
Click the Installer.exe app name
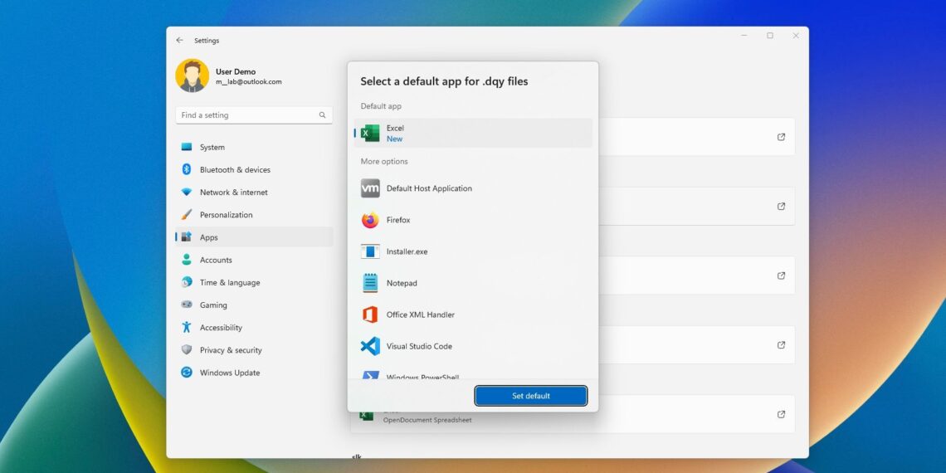pyautogui.click(x=407, y=251)
